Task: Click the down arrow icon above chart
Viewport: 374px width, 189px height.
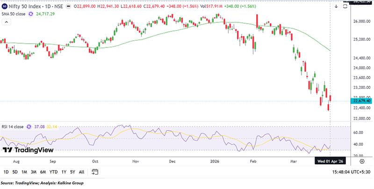Action: point(336,7)
